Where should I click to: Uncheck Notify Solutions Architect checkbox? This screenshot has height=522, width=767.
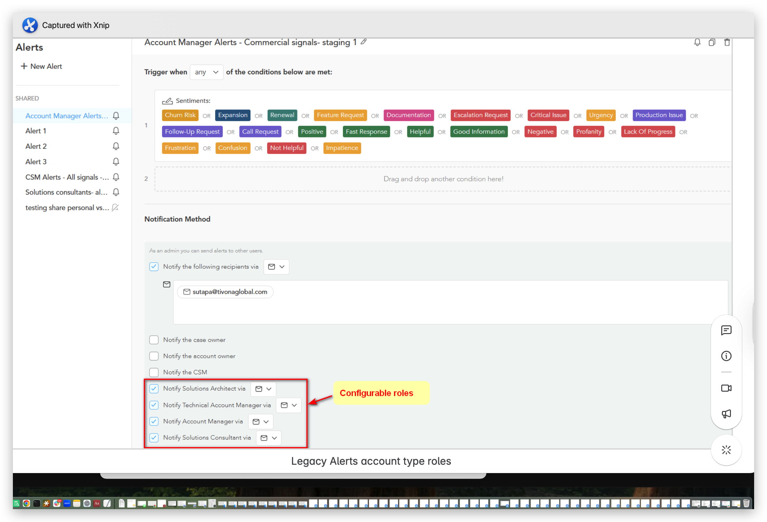154,388
